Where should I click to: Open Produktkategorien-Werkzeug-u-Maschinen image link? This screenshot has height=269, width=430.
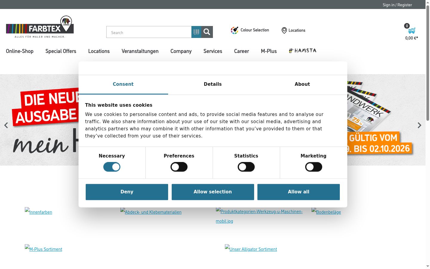(259, 216)
